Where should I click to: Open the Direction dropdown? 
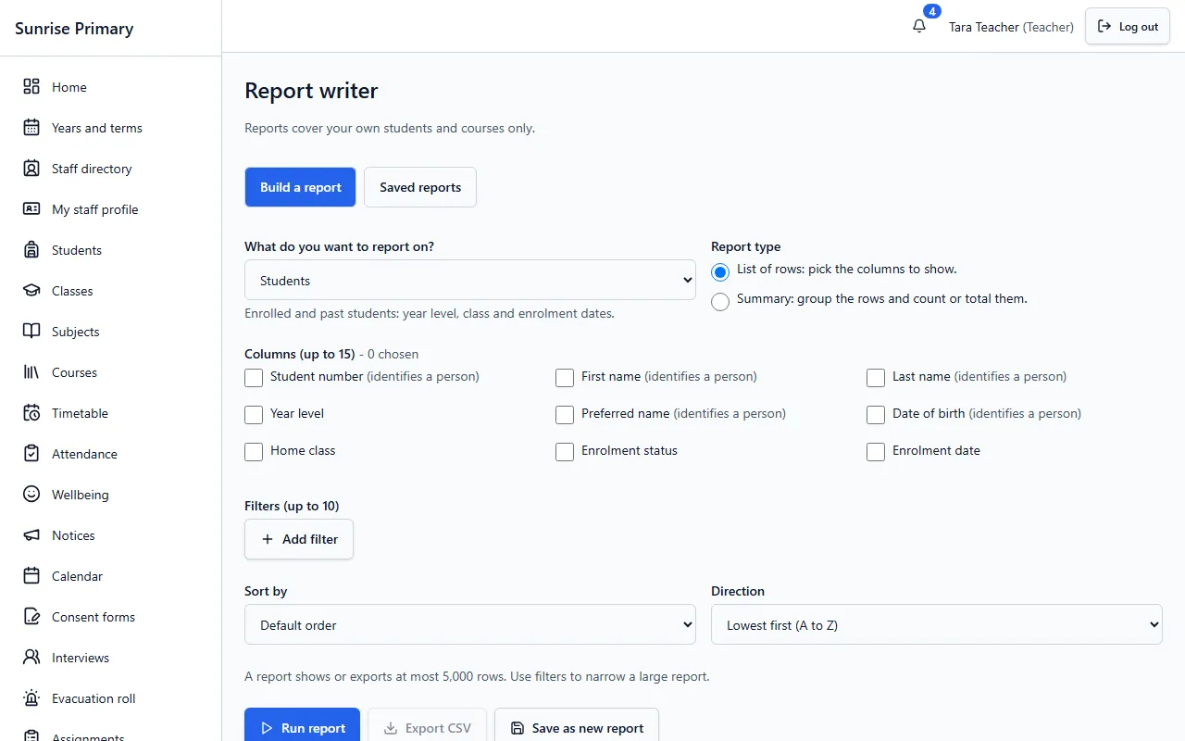[x=937, y=624]
